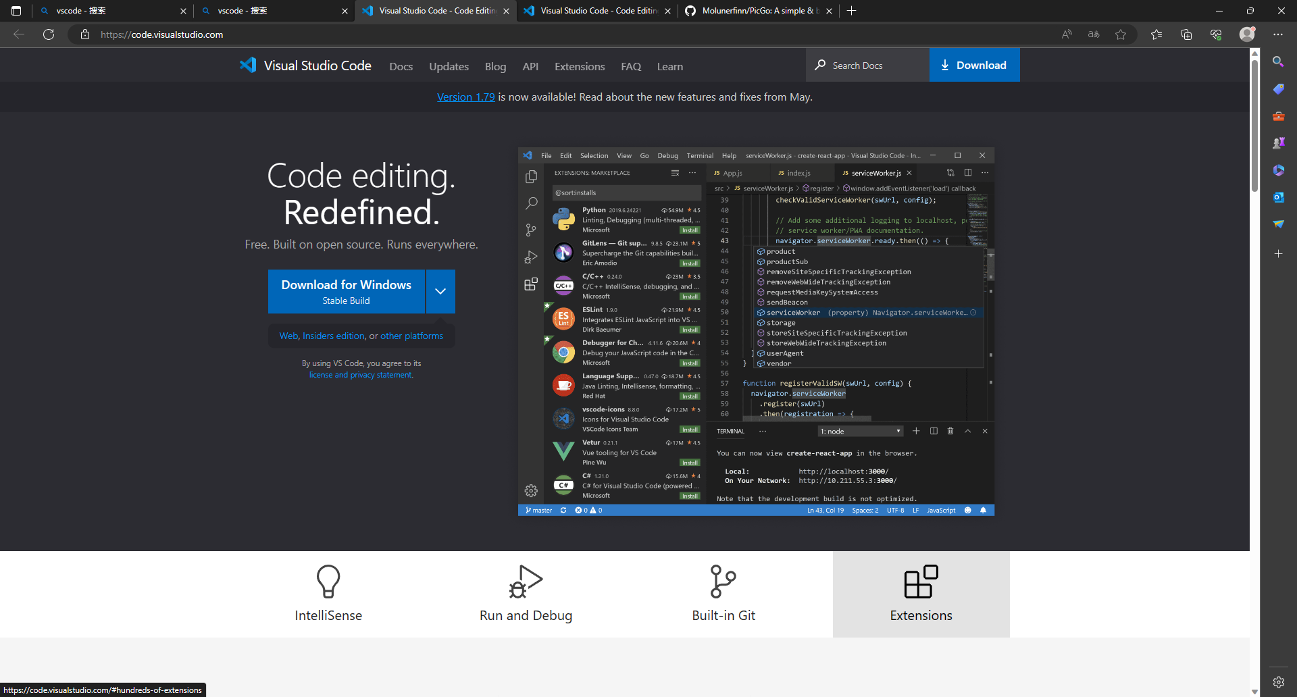Open sidebar settings gear icon
Image resolution: width=1297 pixels, height=697 pixels.
pos(1278,682)
